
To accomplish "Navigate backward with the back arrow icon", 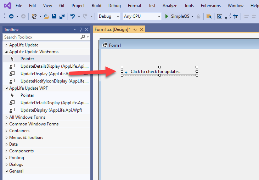I will (x=11, y=16).
